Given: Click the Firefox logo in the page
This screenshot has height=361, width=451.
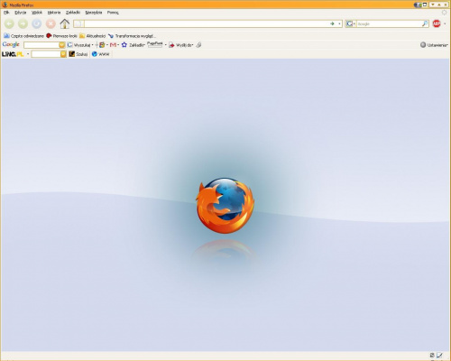Looking at the screenshot, I should (x=225, y=206).
